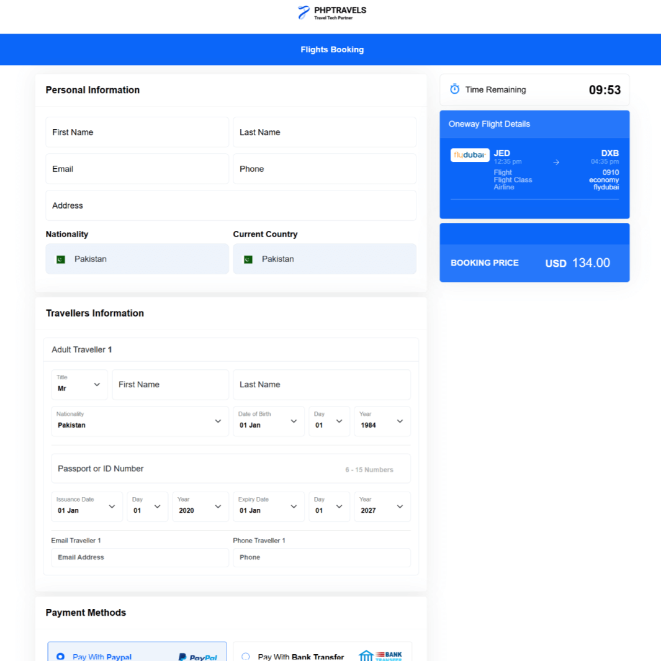Viewport: 661px width, 661px height.
Task: Open the Issuance Date month dropdown
Action: [x=87, y=506]
